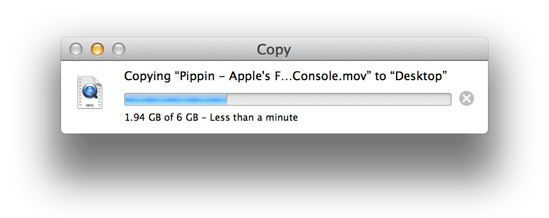Click the gray zoom window button
Viewport: 549px width, 218px height.
point(118,50)
